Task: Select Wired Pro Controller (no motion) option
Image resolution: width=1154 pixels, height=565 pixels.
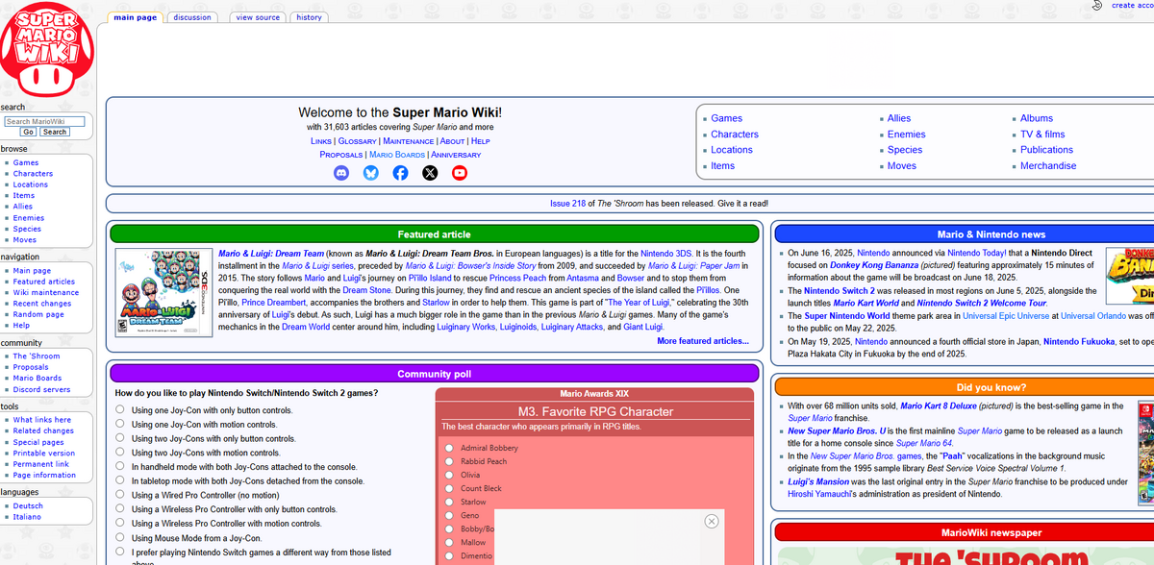Action: pos(120,495)
